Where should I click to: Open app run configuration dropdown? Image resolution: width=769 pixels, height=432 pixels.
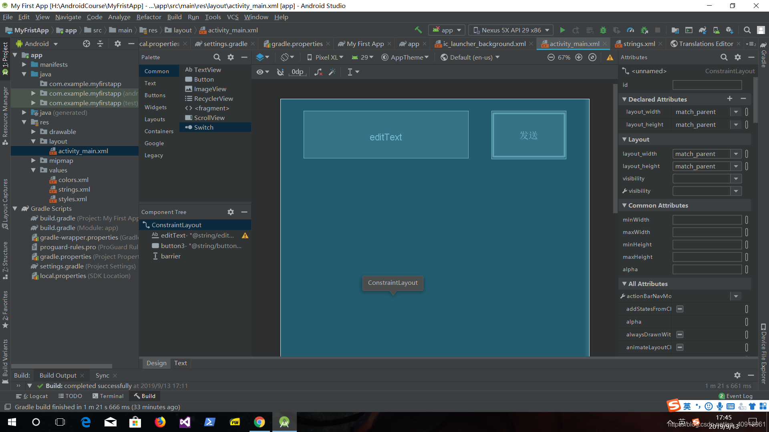point(447,30)
